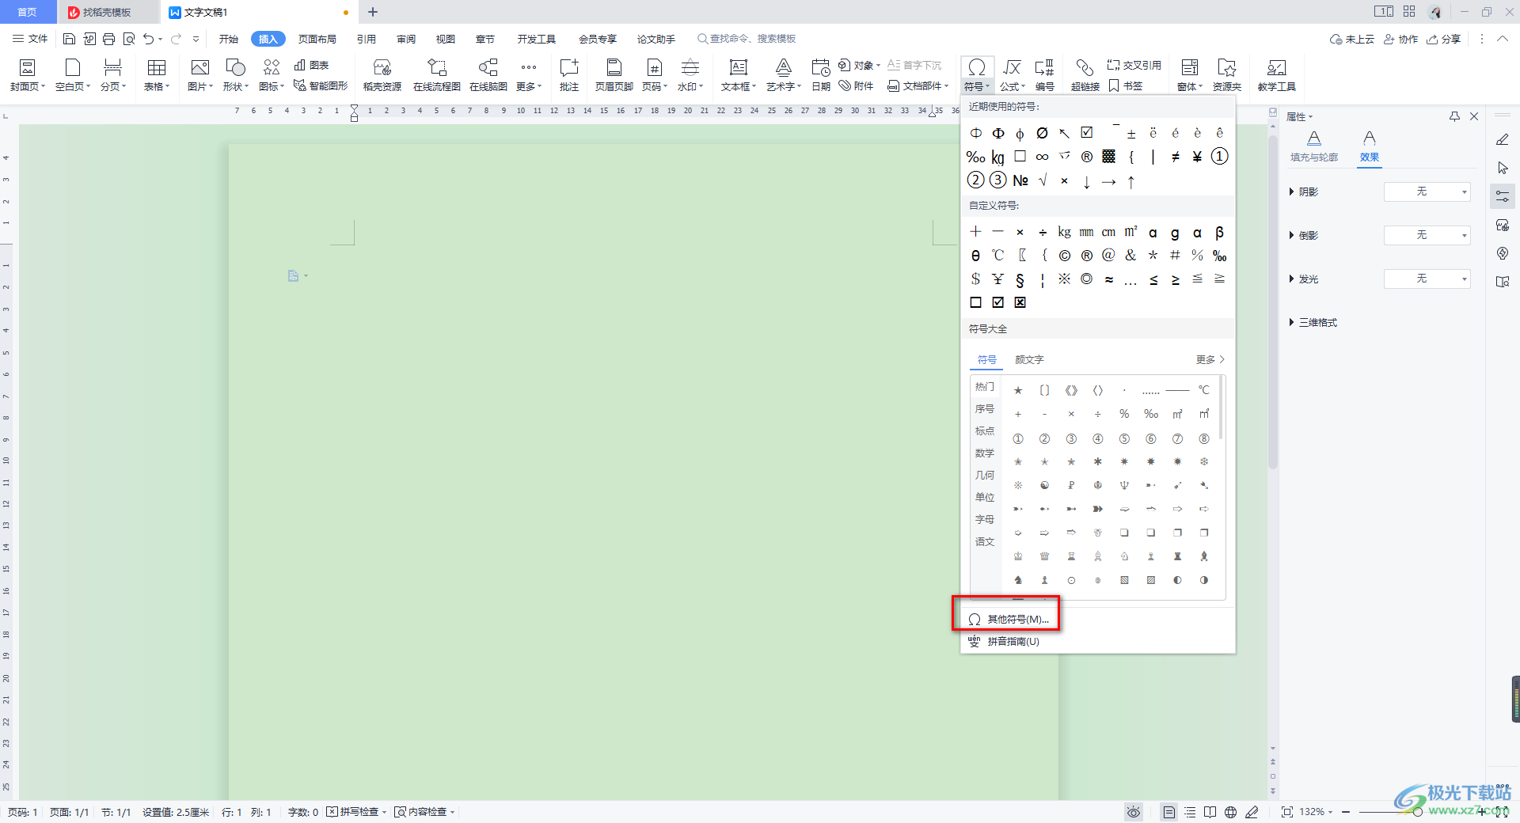
Task: Switch to Page Layout (页面布局) tab
Action: pyautogui.click(x=317, y=39)
